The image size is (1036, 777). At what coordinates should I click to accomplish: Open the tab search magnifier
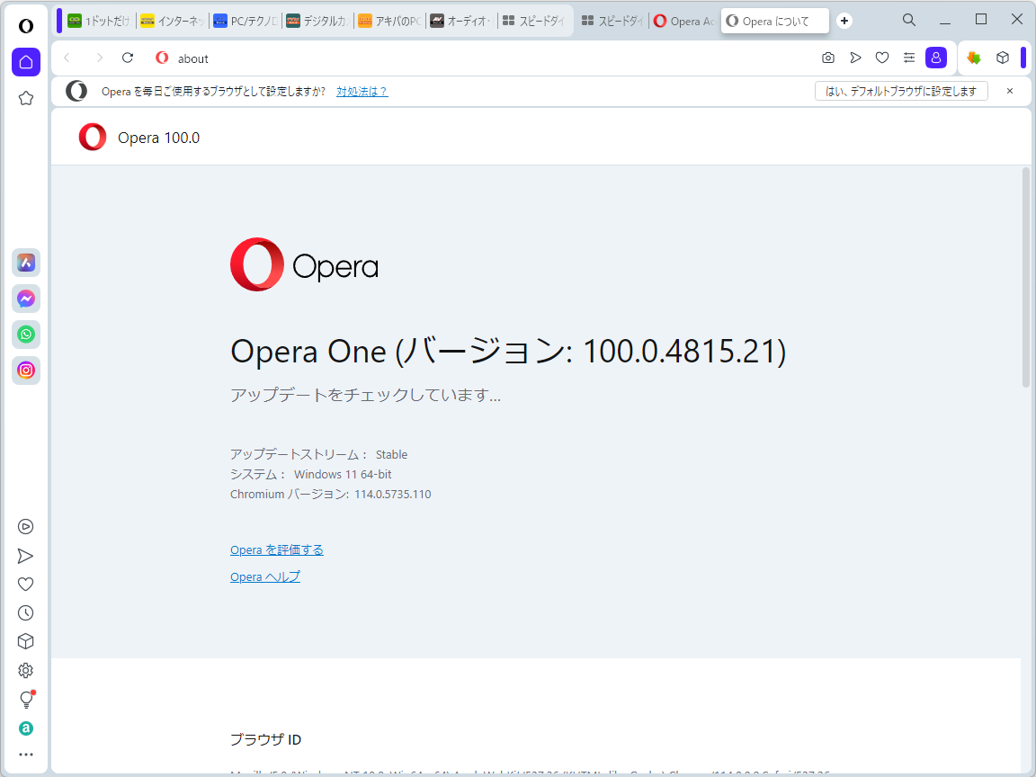pyautogui.click(x=908, y=20)
